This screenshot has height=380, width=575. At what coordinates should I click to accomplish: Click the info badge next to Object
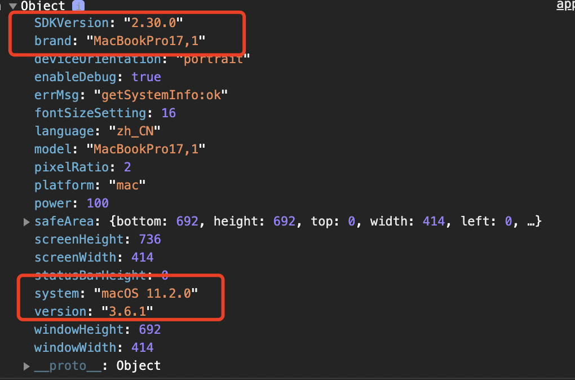[78, 6]
